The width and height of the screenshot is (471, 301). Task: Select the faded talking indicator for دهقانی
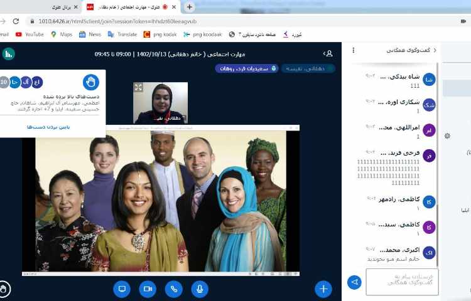coord(308,68)
